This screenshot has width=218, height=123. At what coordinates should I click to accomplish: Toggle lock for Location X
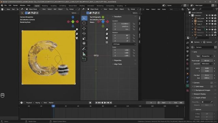click(x=134, y=24)
